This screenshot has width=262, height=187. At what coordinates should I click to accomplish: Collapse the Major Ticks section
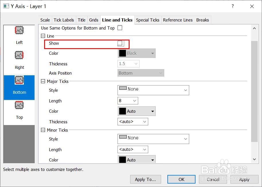pyautogui.click(x=43, y=81)
